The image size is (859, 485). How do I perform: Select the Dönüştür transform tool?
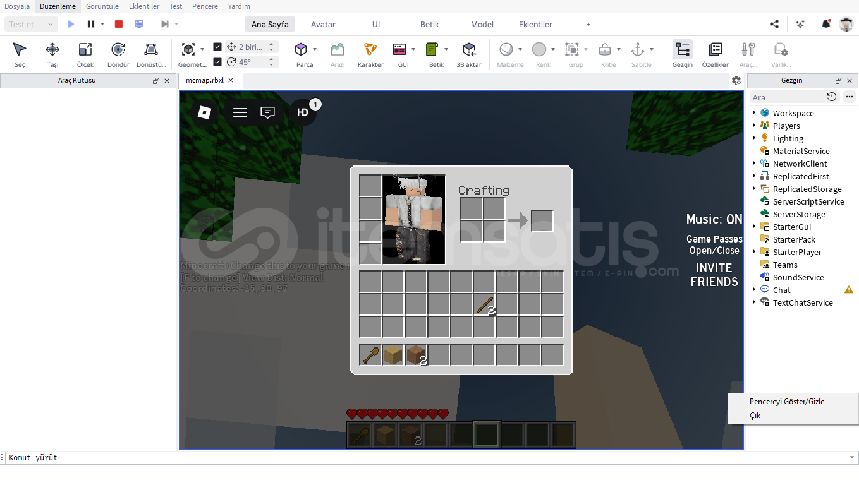click(x=151, y=55)
